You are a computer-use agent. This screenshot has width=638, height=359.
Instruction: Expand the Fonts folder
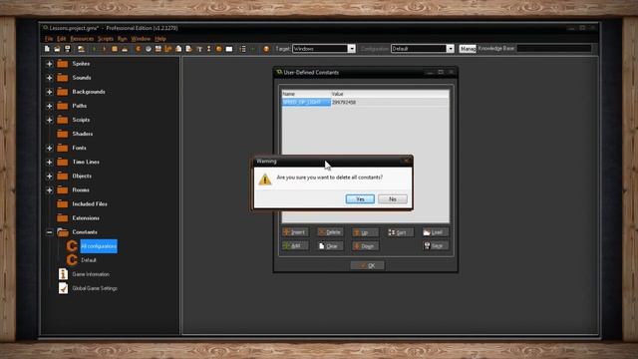[49, 149]
